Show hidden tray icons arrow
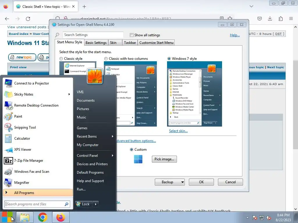 pos(247,218)
